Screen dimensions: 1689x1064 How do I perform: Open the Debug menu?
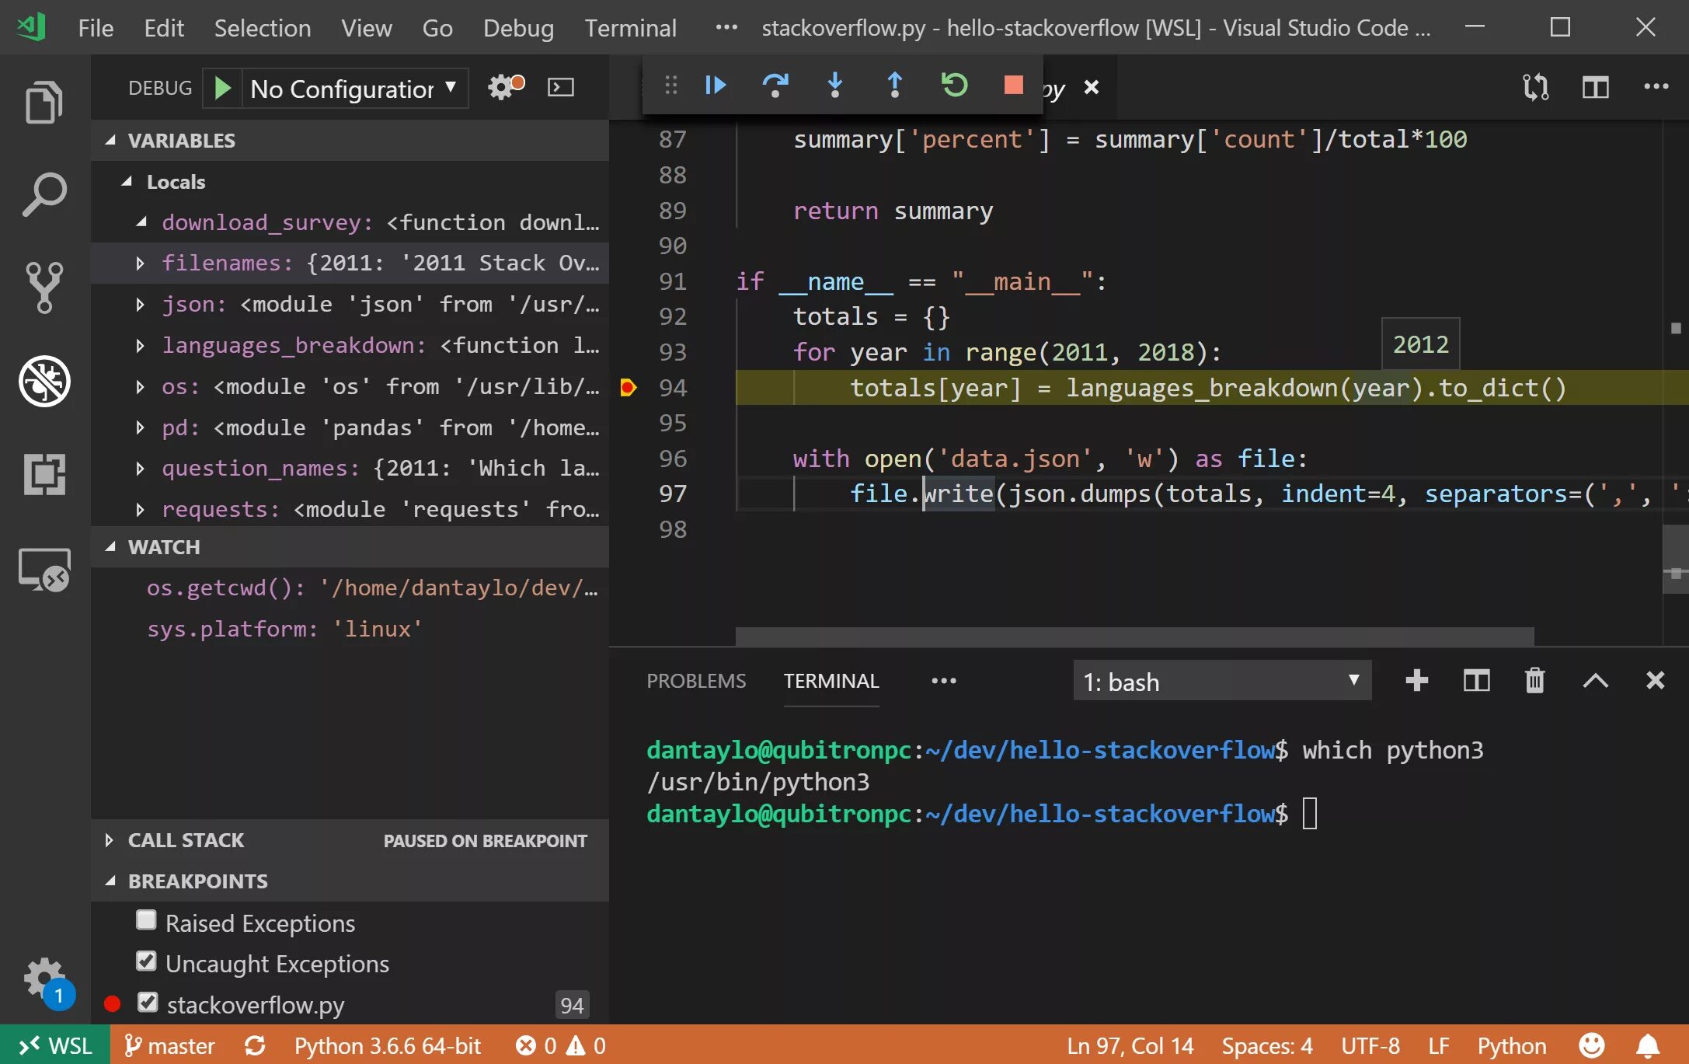click(x=518, y=28)
